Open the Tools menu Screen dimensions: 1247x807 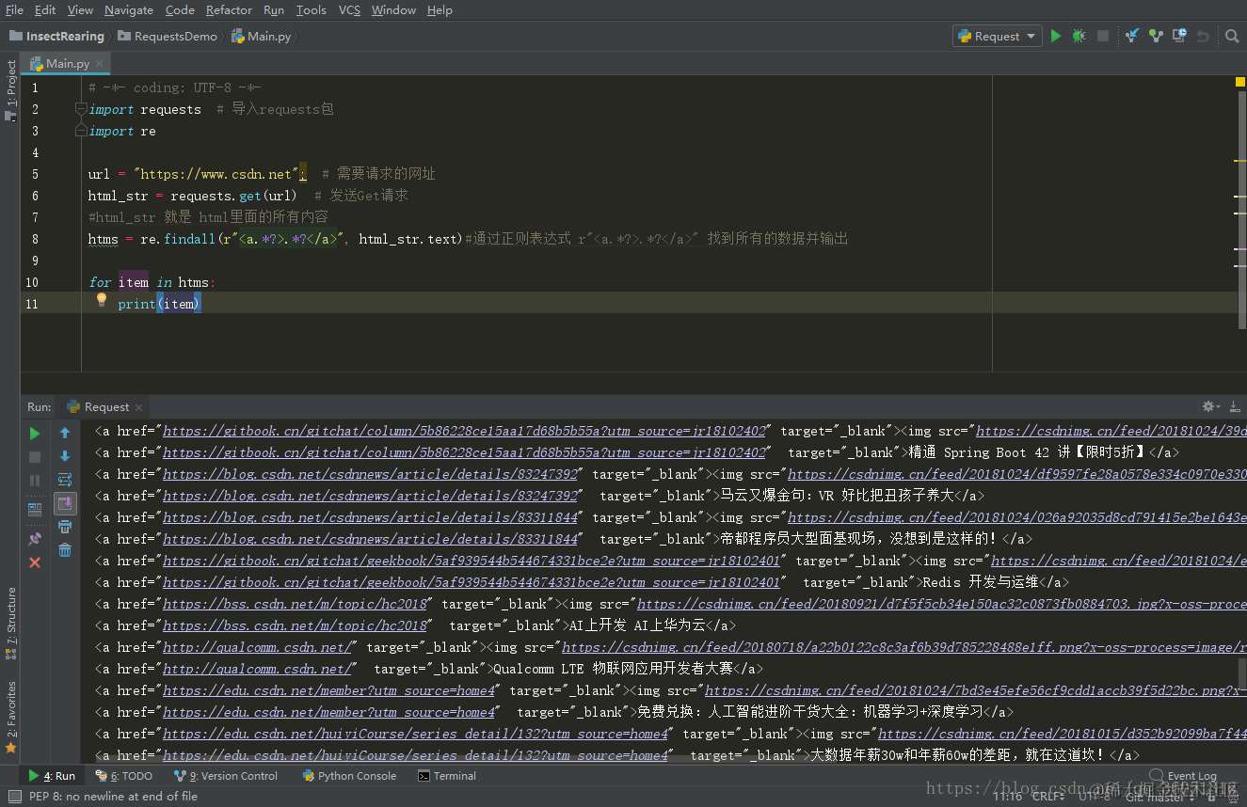311,10
